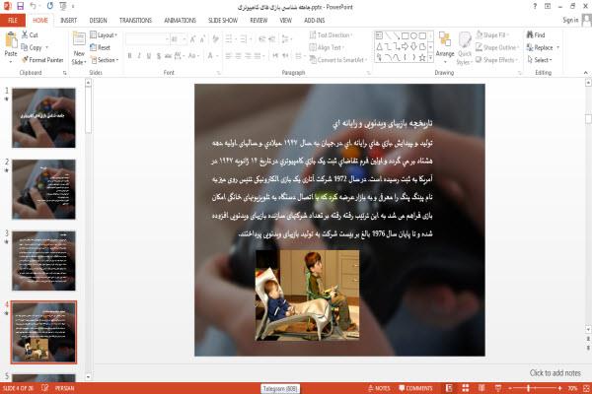Switch to the TRANSITIONS tab

click(135, 21)
